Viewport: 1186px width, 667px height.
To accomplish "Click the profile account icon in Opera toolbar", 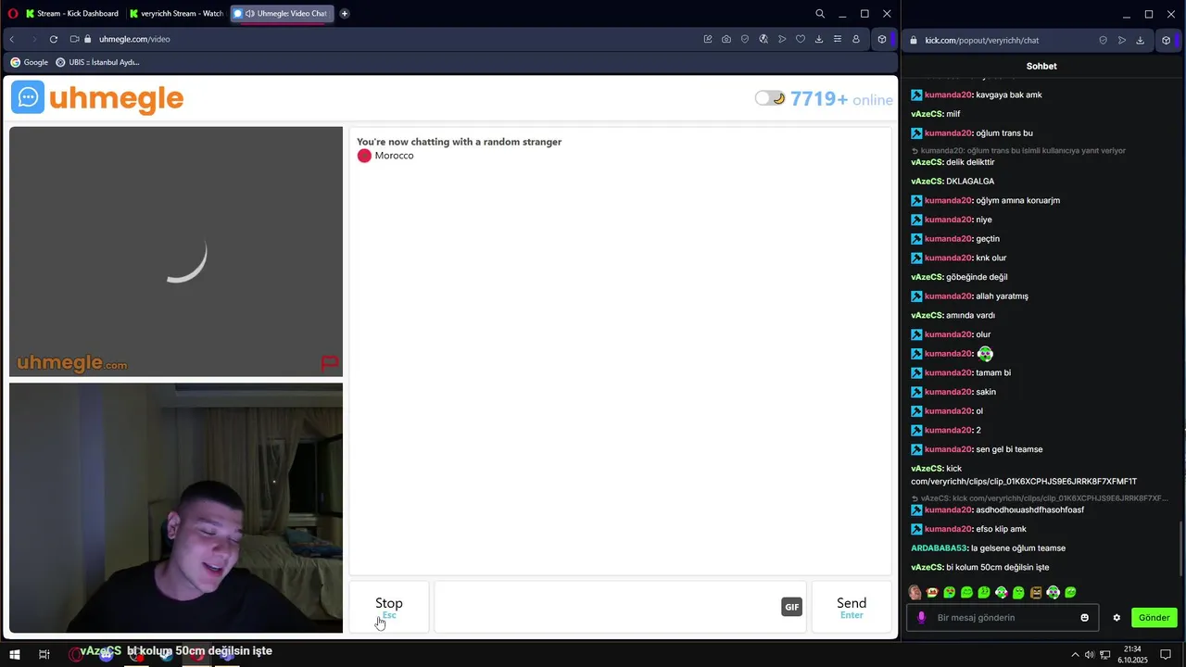I will (856, 39).
